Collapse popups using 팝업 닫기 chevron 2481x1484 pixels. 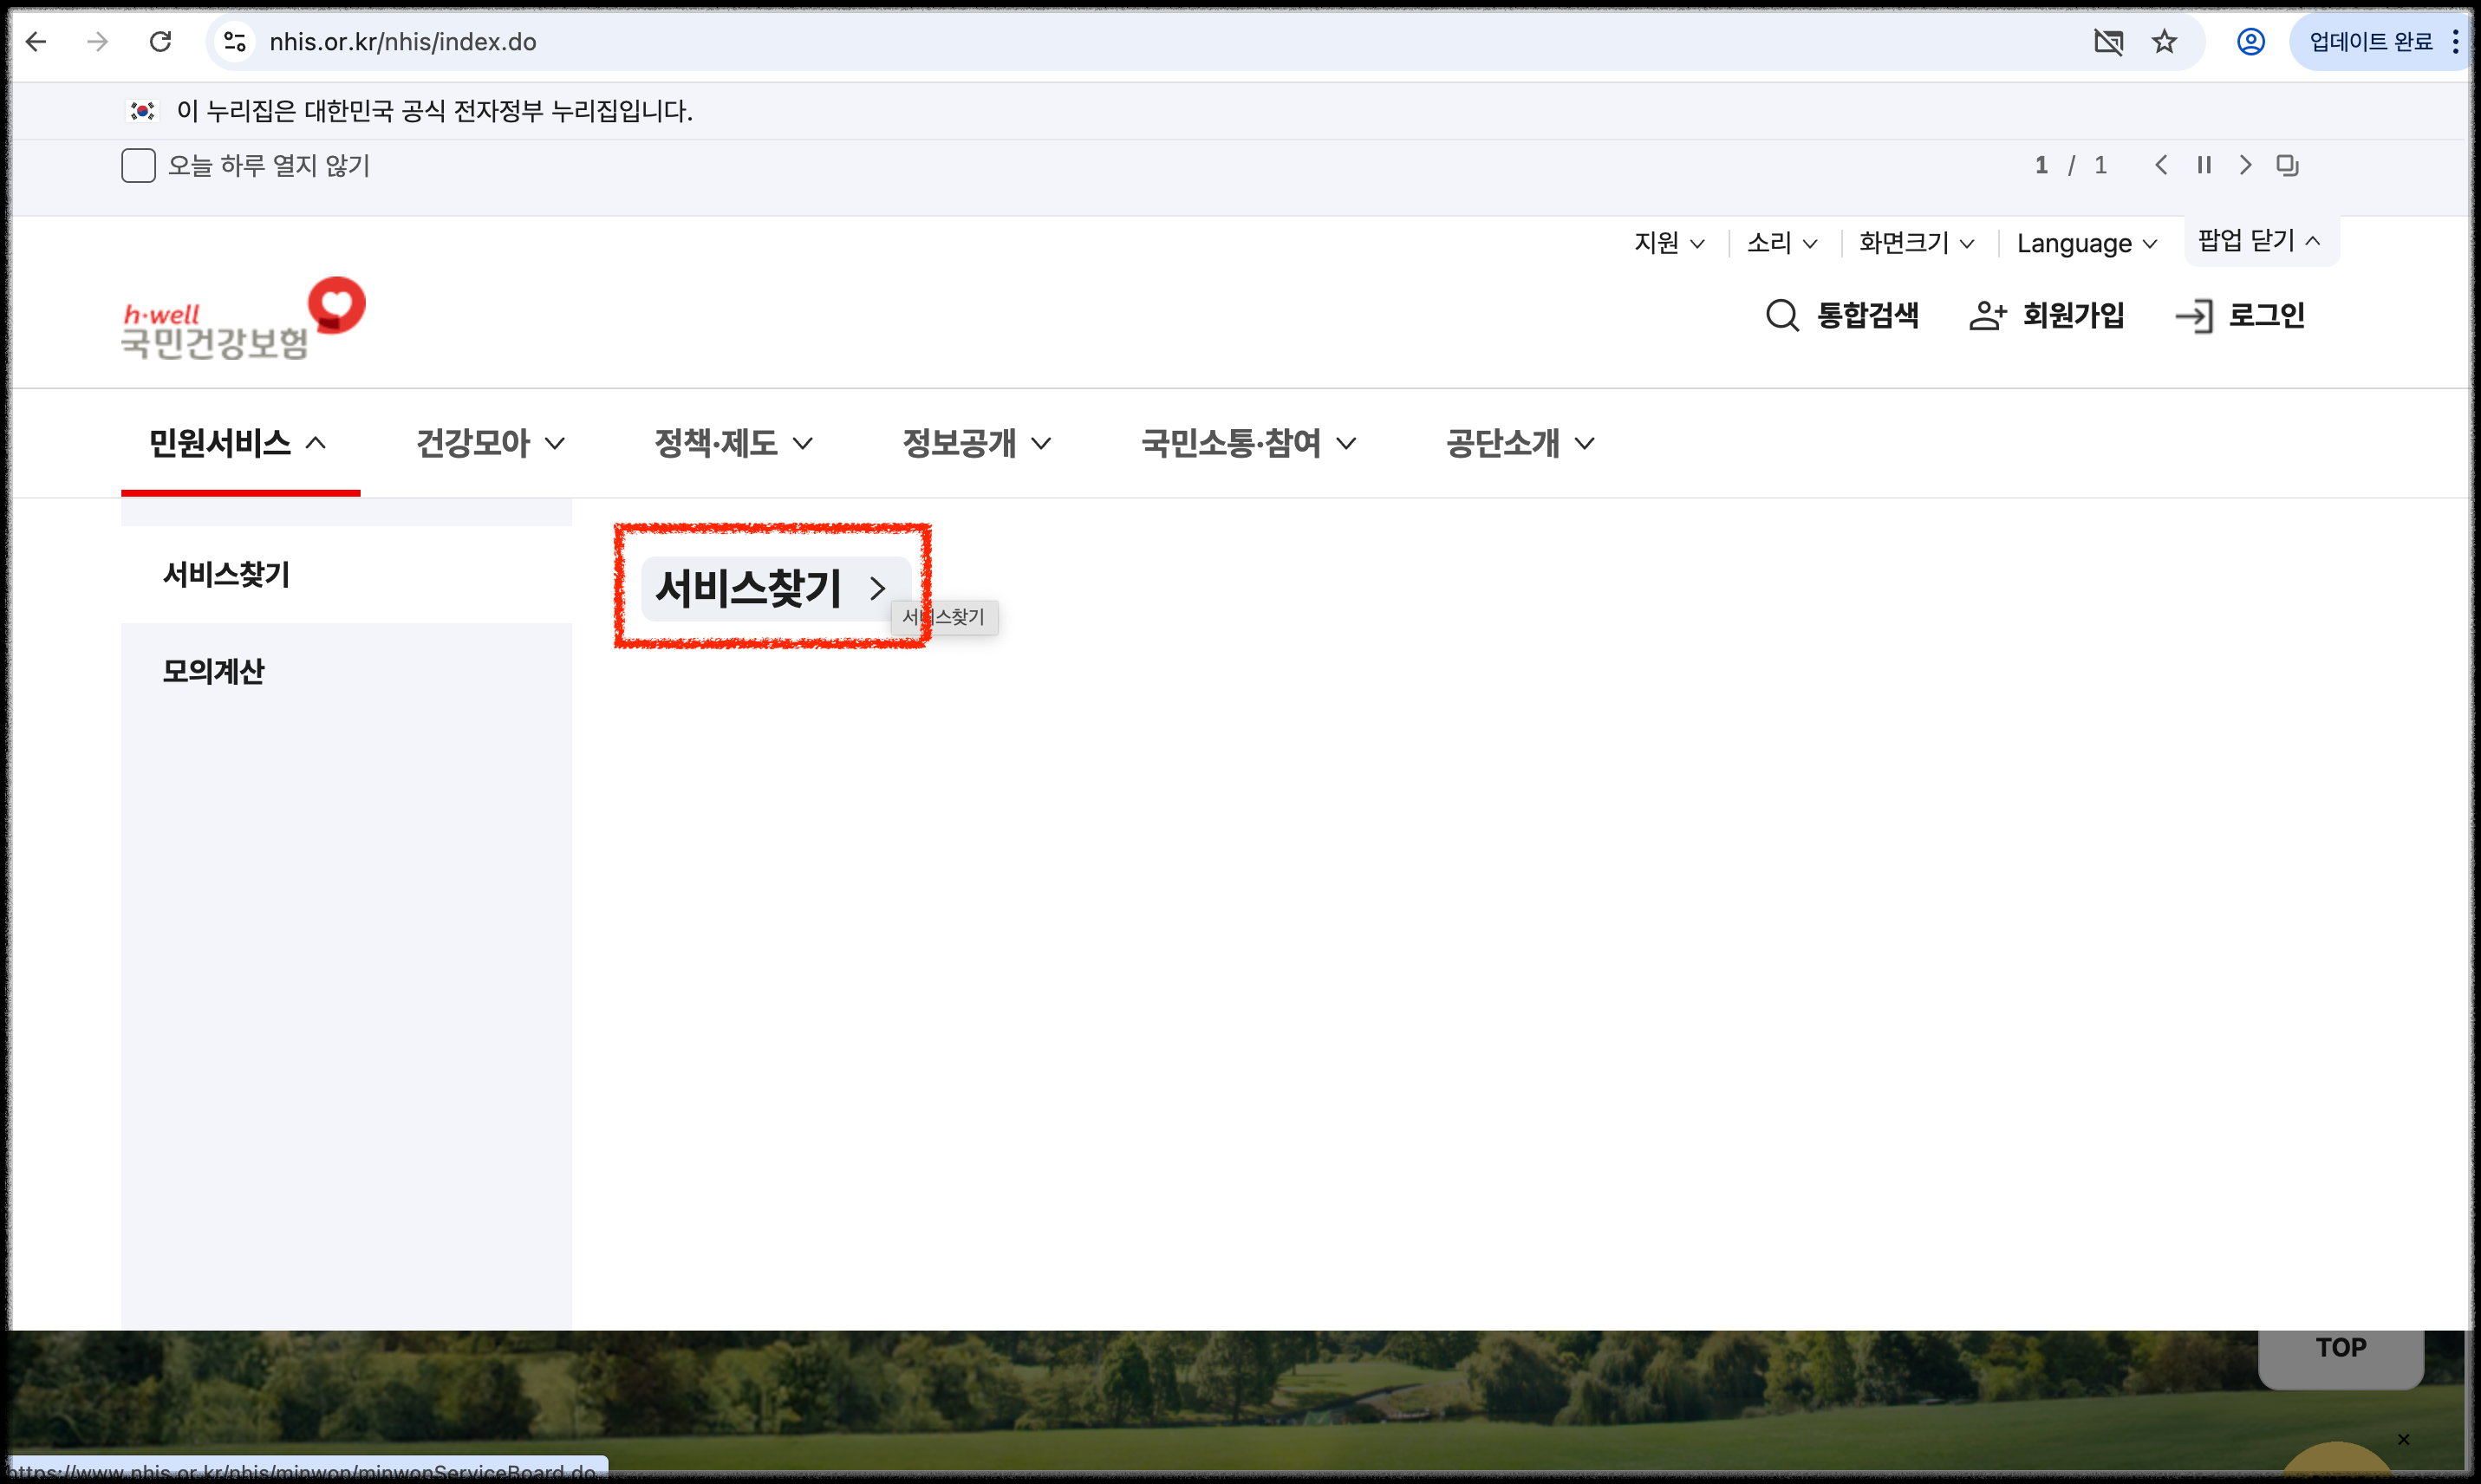click(x=2259, y=240)
